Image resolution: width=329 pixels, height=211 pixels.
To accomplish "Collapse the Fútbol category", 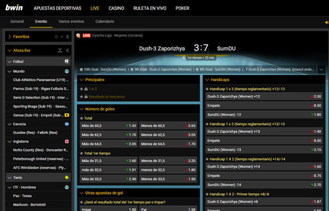I will click(9, 61).
